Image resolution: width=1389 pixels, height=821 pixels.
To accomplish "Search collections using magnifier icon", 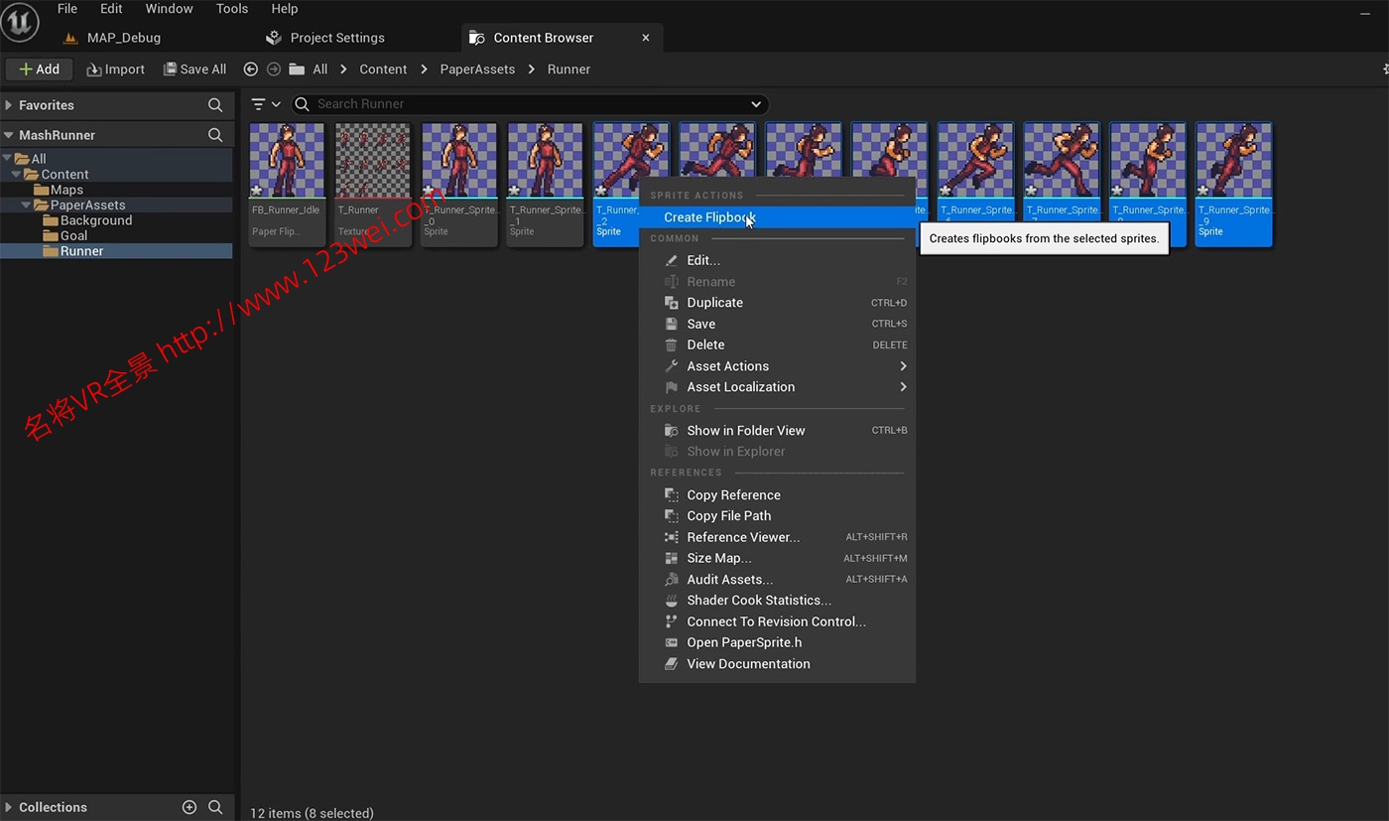I will click(x=215, y=807).
